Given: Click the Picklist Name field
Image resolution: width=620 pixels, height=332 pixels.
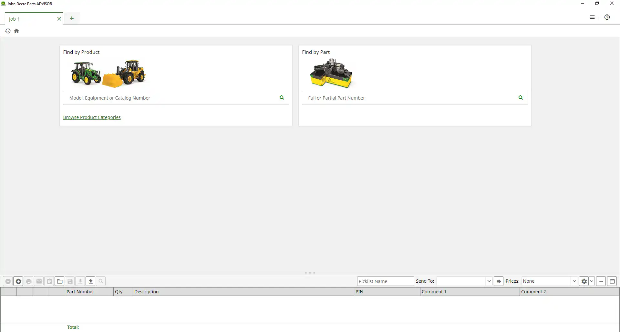Looking at the screenshot, I should (x=386, y=281).
